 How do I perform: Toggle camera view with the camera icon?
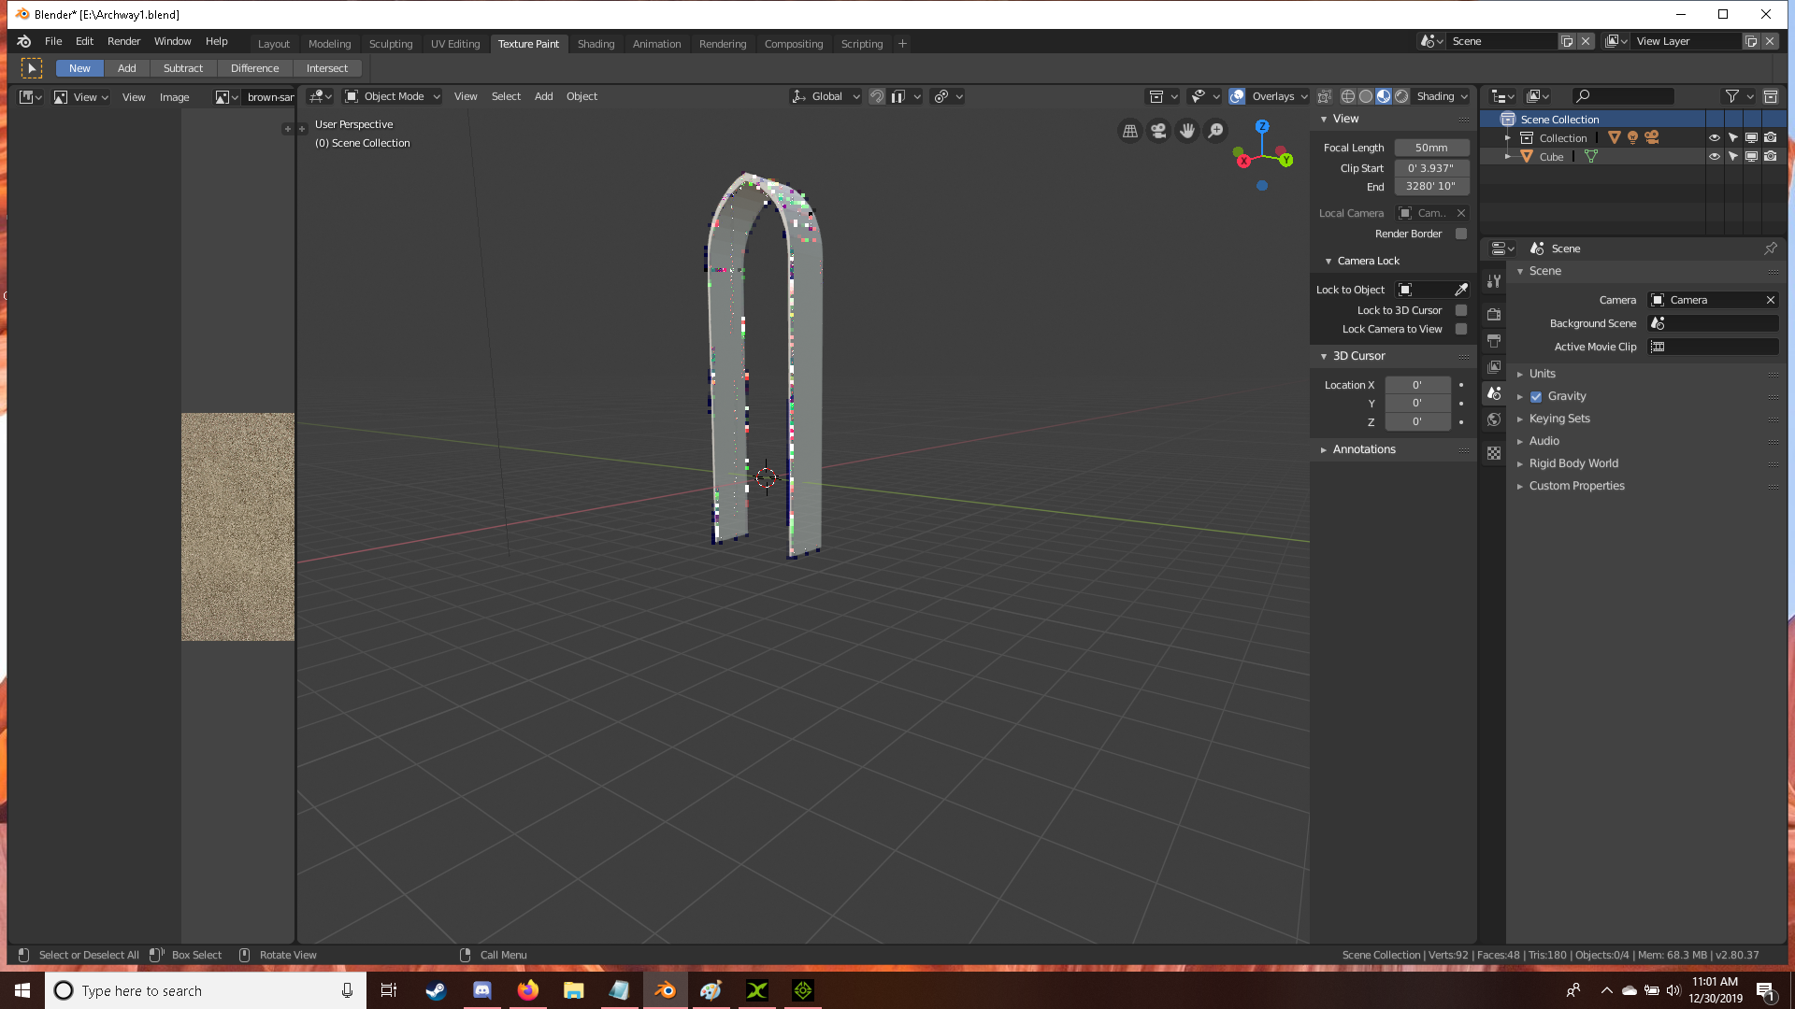[x=1158, y=131]
